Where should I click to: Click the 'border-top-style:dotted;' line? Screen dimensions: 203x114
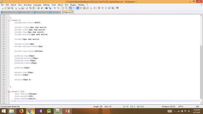click(29, 51)
